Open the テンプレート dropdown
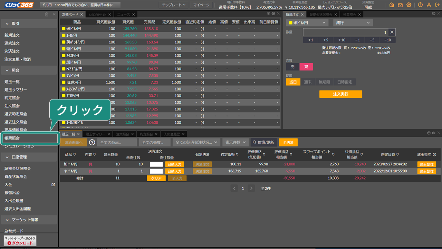Viewport: 442px width, 249px height. (173, 5)
